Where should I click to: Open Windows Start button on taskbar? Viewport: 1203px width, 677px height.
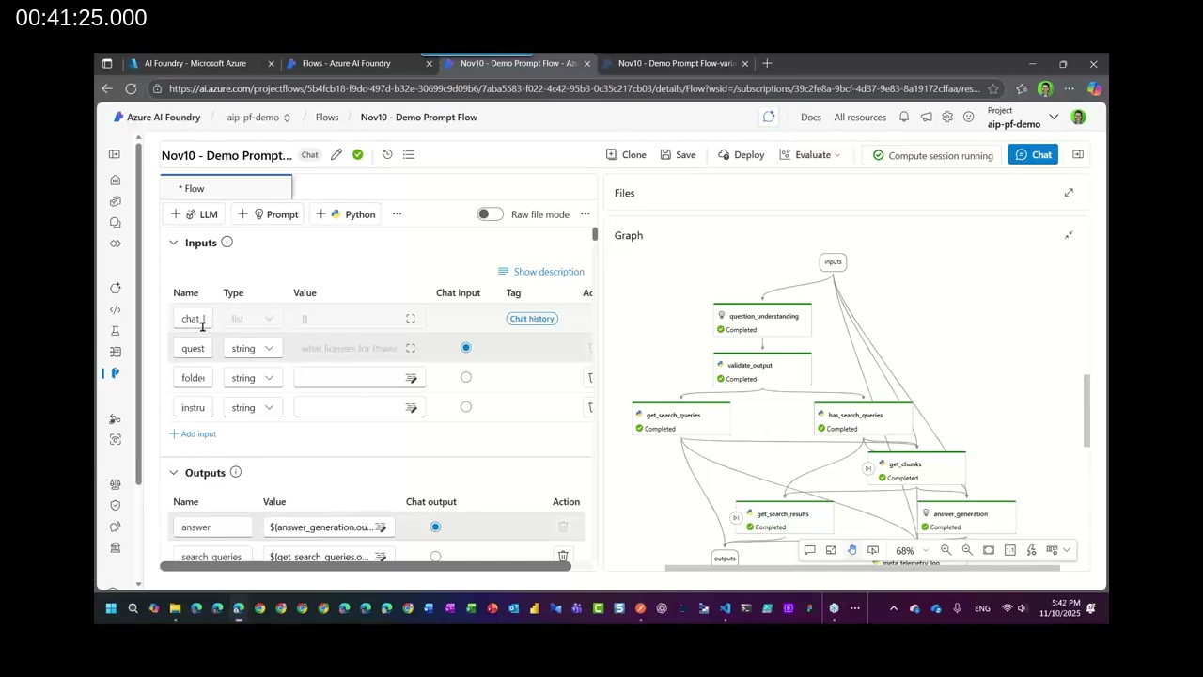pos(111,608)
